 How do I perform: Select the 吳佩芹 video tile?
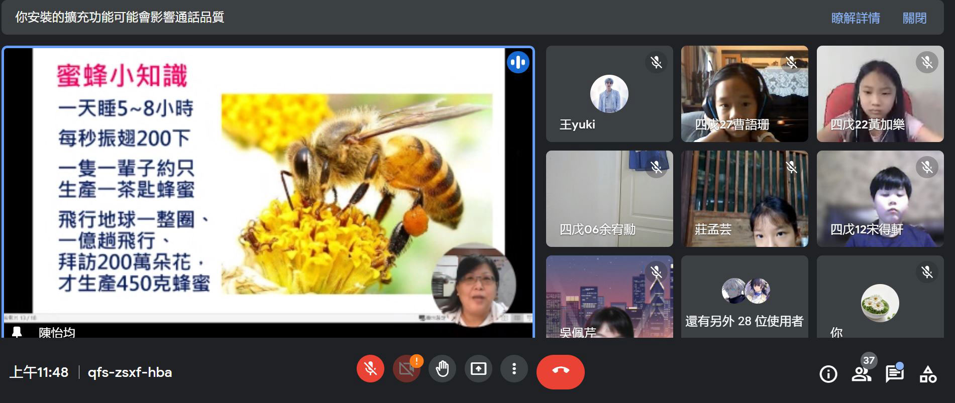pos(609,297)
